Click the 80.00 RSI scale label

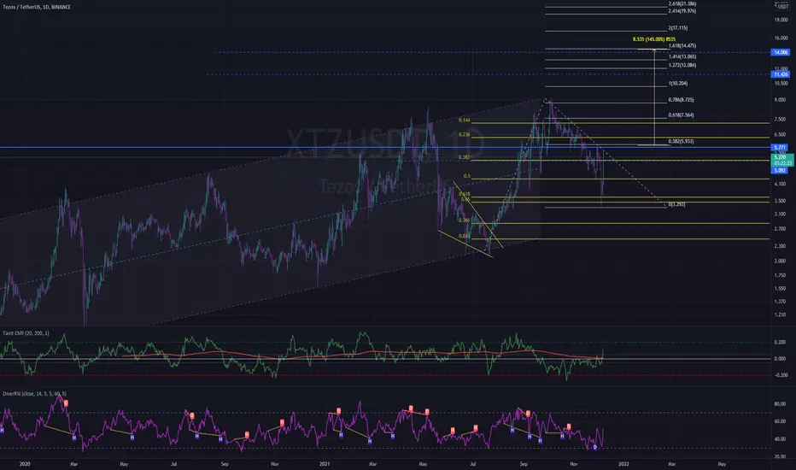click(x=779, y=404)
